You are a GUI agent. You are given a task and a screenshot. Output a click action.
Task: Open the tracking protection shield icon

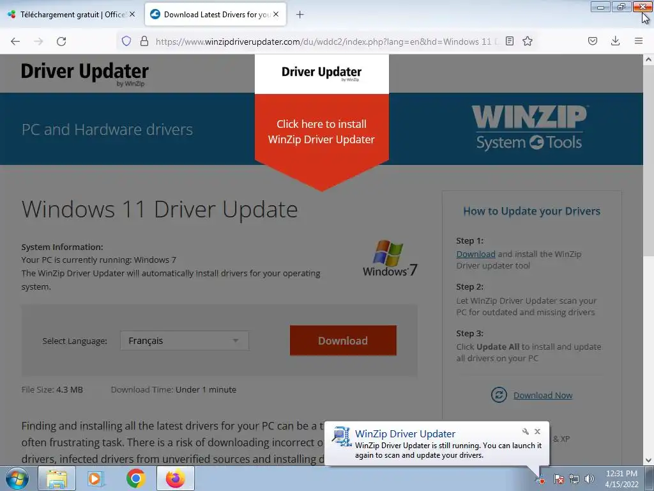pyautogui.click(x=126, y=41)
